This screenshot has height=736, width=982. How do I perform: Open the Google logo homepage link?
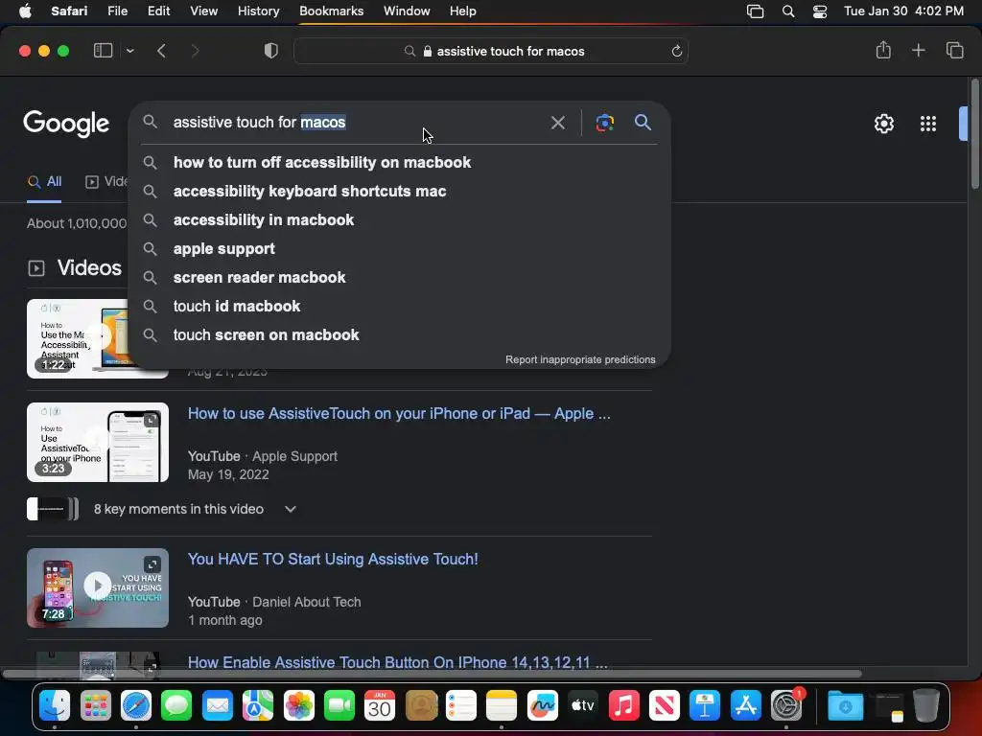66,124
